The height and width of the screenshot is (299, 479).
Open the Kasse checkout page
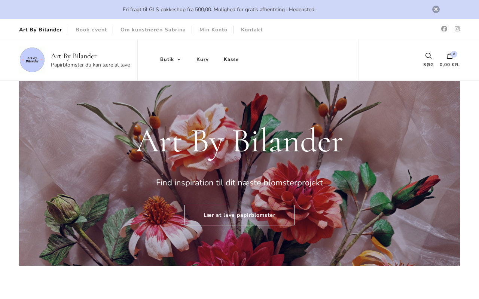(x=231, y=59)
